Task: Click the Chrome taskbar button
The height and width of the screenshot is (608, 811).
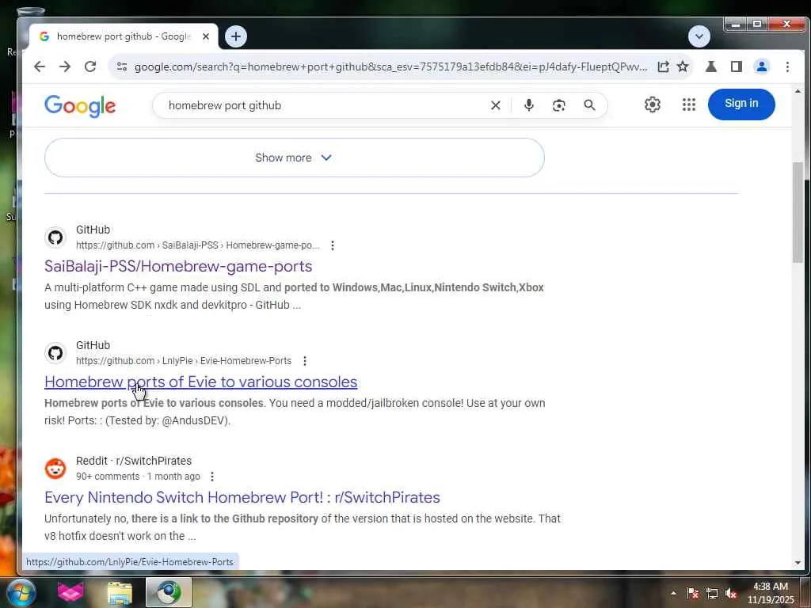Action: point(169,592)
